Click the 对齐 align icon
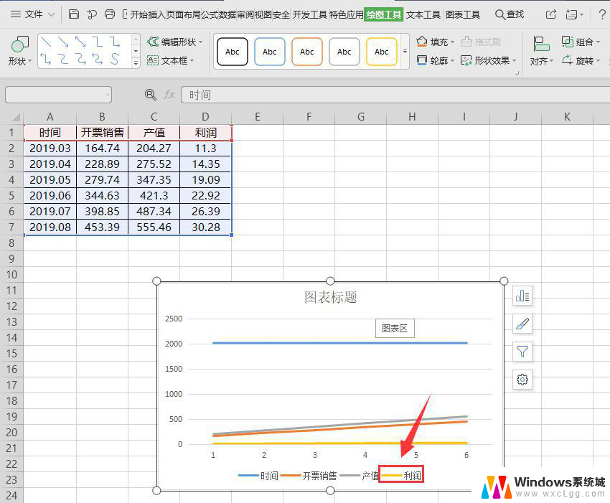 click(x=541, y=44)
